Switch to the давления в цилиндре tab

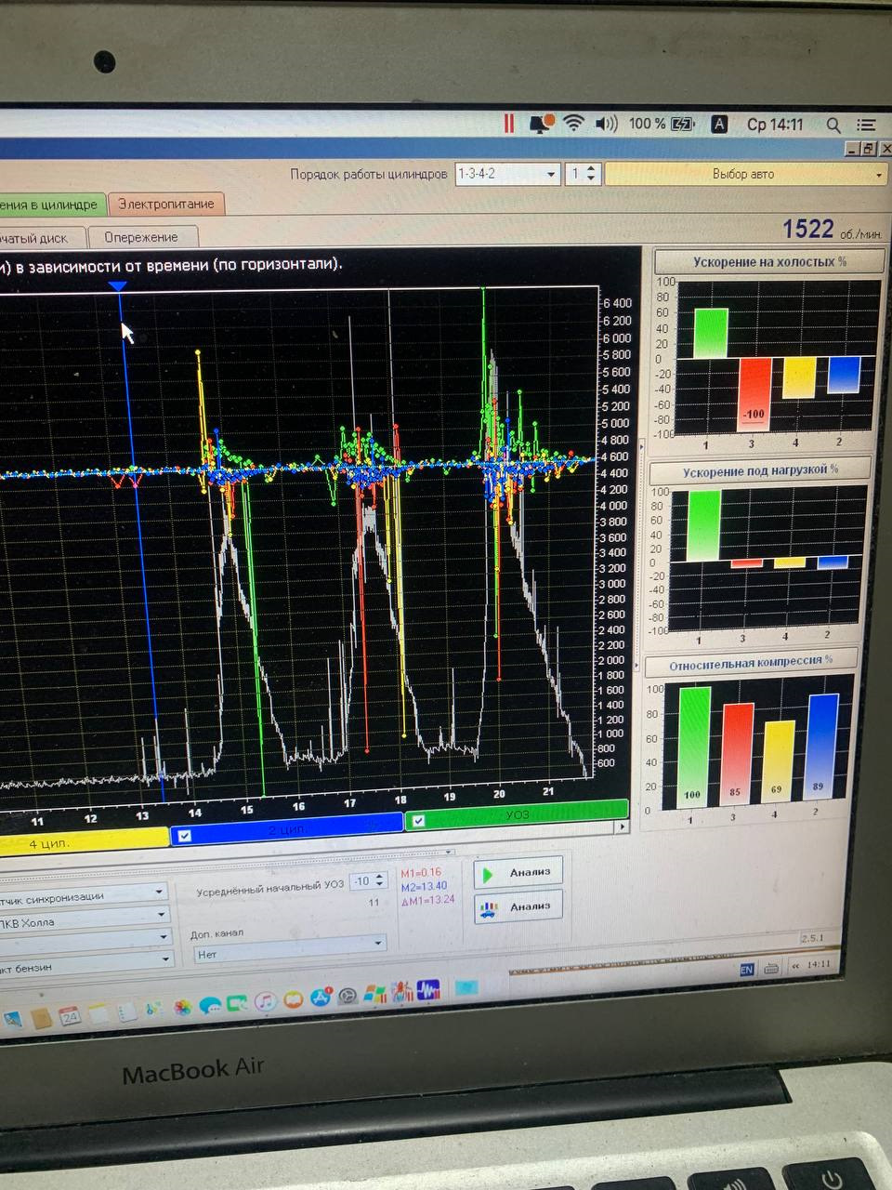tap(51, 205)
